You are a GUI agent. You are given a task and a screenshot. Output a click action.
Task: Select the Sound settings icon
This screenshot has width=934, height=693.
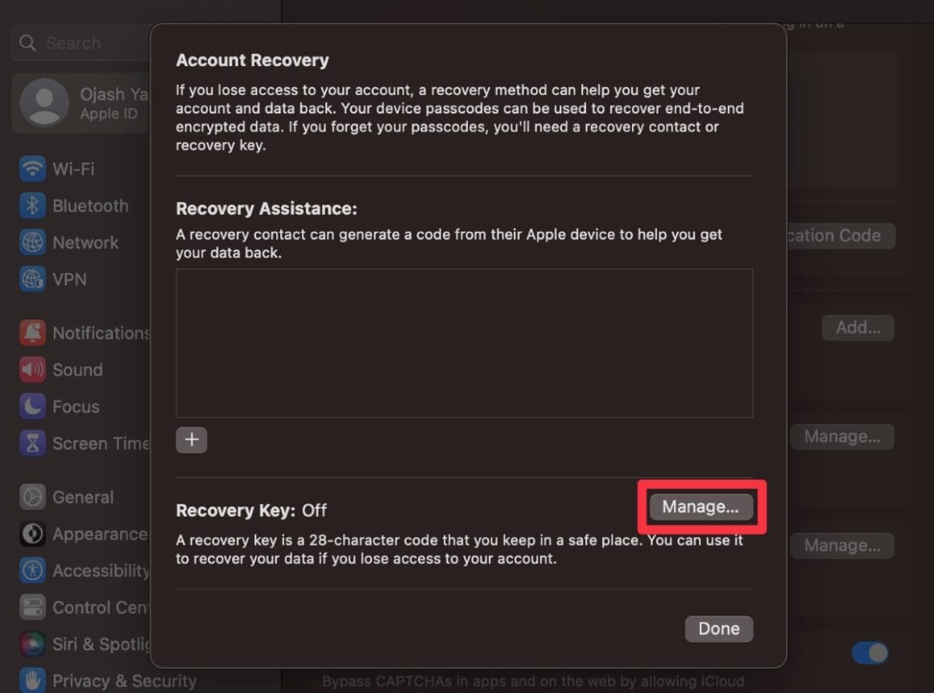pyautogui.click(x=32, y=369)
